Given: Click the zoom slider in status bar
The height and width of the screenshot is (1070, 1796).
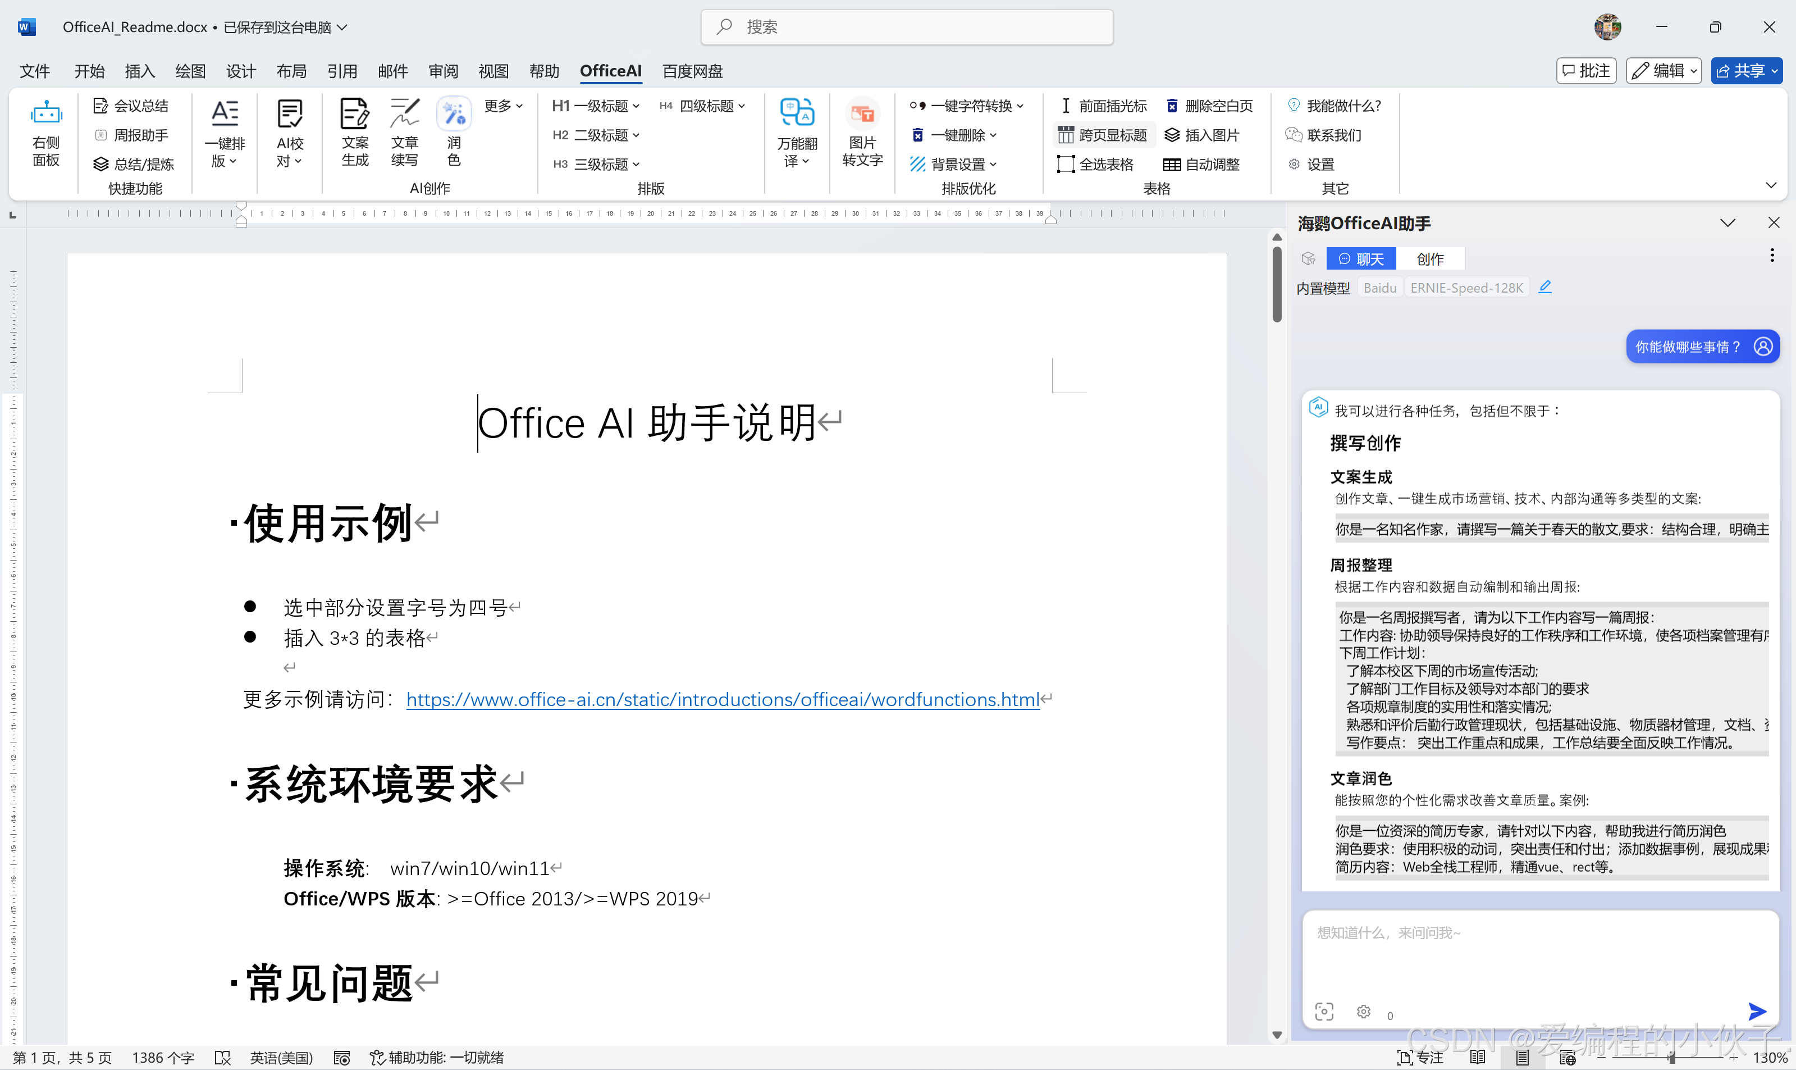Looking at the screenshot, I should tap(1671, 1058).
